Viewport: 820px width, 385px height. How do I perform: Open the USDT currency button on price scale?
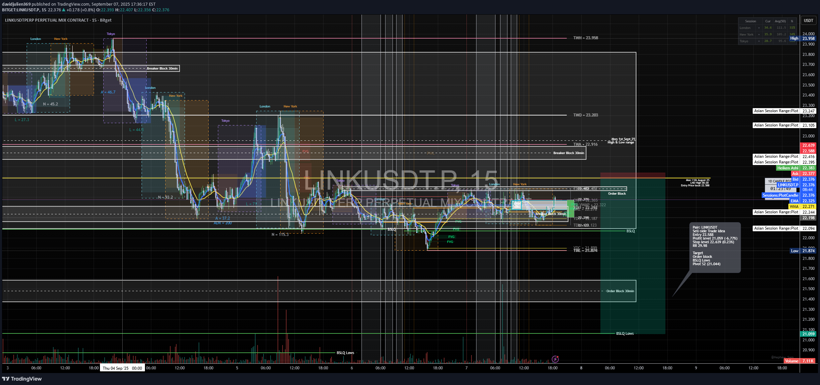pos(808,21)
